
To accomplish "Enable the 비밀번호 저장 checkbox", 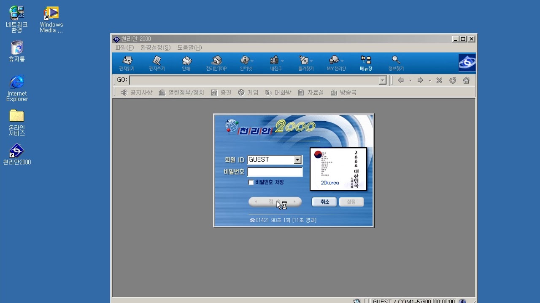I will point(251,182).
